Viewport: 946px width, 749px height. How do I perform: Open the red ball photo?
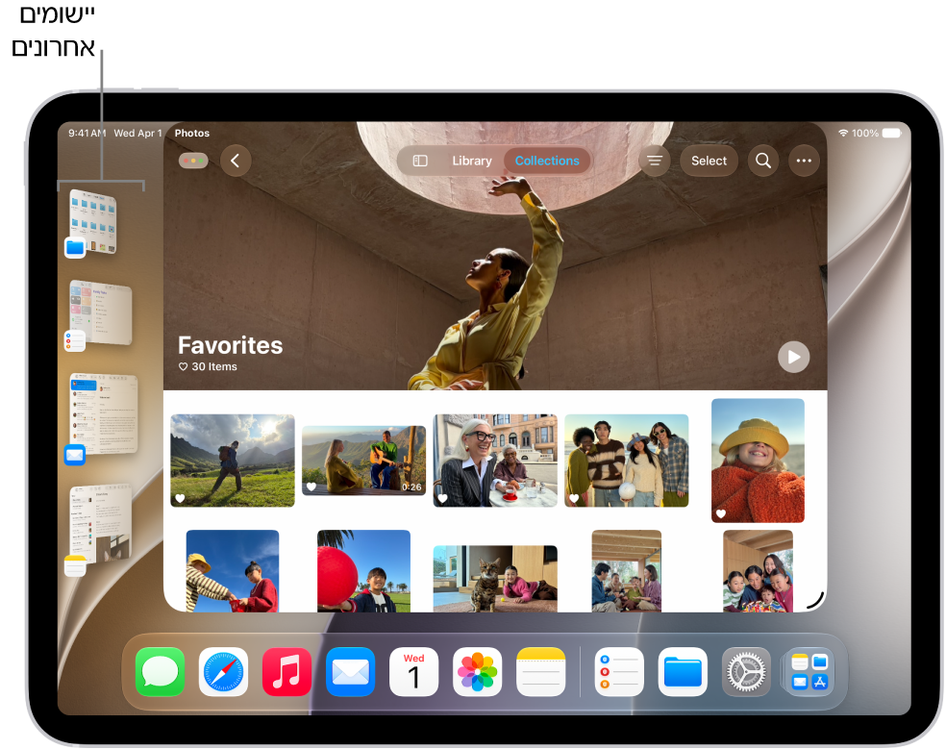click(x=363, y=571)
